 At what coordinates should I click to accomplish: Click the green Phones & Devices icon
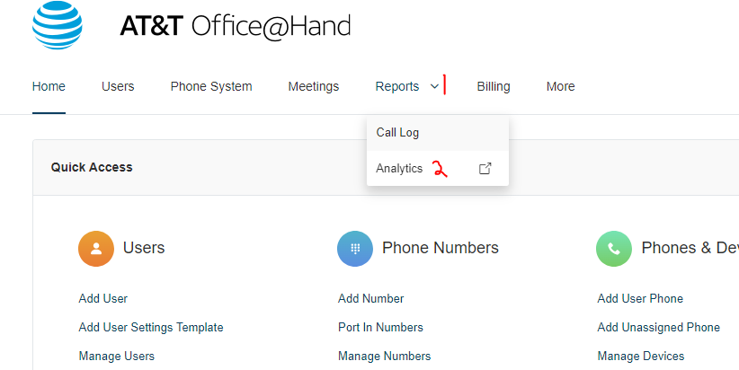point(614,249)
